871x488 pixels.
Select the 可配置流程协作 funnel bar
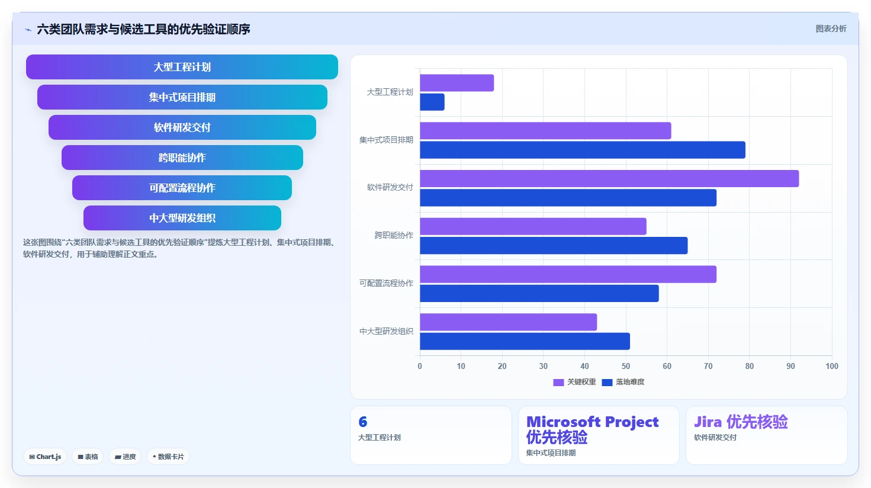pyautogui.click(x=182, y=188)
